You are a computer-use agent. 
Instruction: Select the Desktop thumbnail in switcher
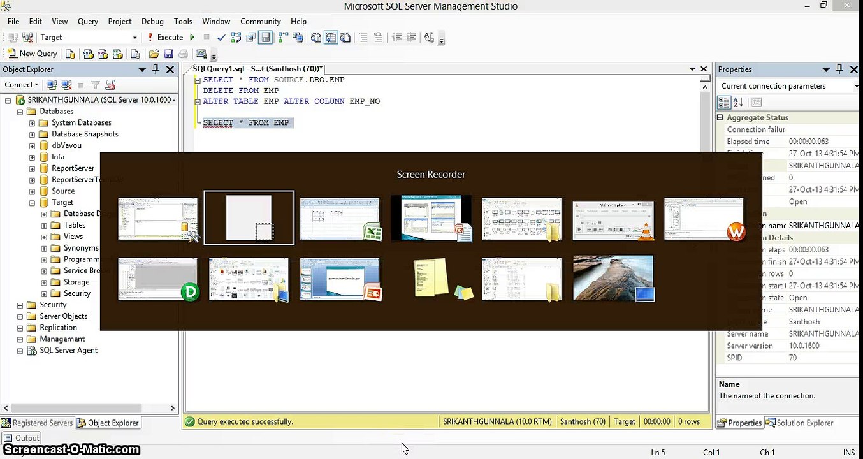[613, 278]
